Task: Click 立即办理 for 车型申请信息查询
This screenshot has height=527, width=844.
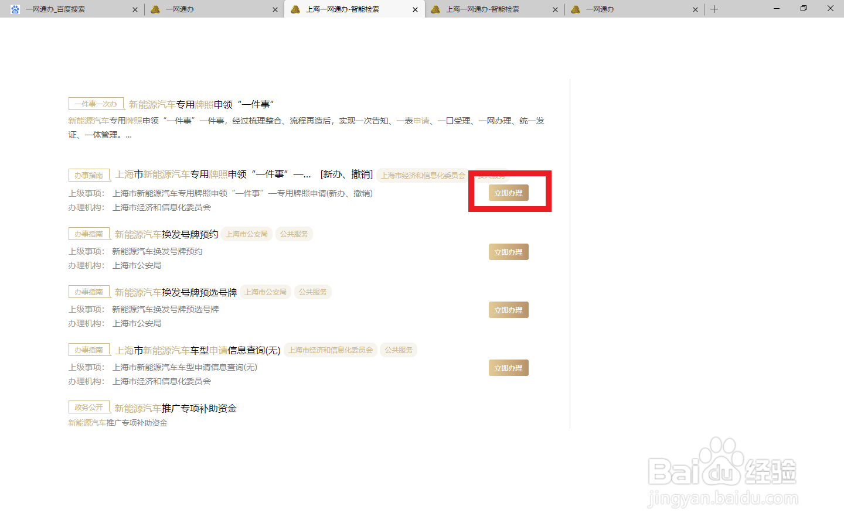Action: [x=509, y=367]
